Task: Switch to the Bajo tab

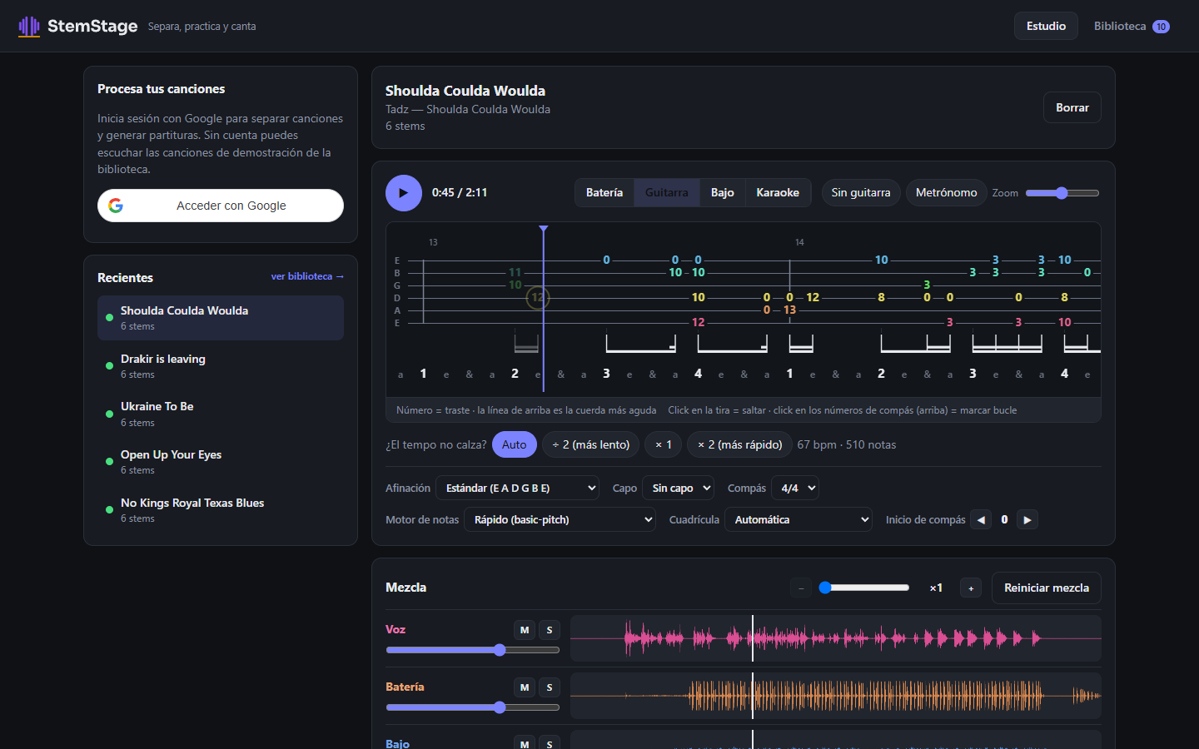Action: [723, 193]
